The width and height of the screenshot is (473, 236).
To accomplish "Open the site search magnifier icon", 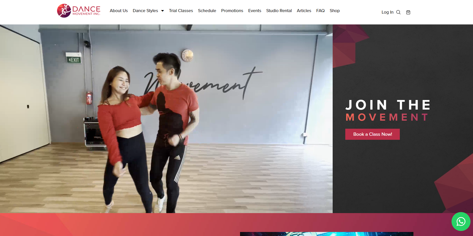I will pos(398,12).
